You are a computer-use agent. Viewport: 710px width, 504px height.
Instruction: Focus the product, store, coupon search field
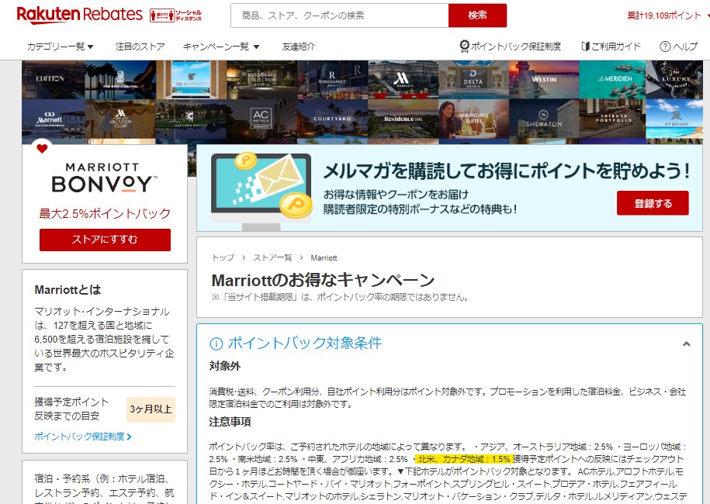340,16
